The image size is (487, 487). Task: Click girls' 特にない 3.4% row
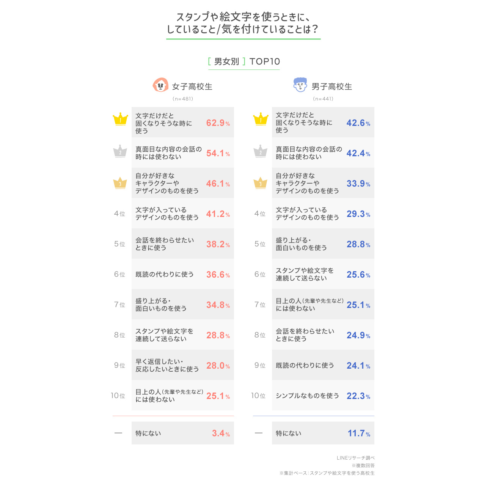(183, 433)
